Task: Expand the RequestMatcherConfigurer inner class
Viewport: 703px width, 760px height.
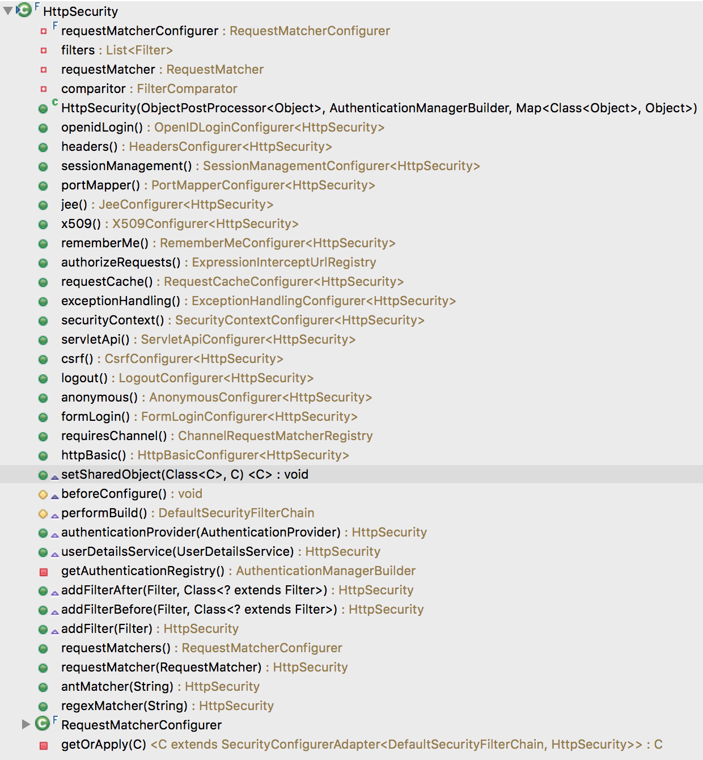Action: pyautogui.click(x=26, y=725)
